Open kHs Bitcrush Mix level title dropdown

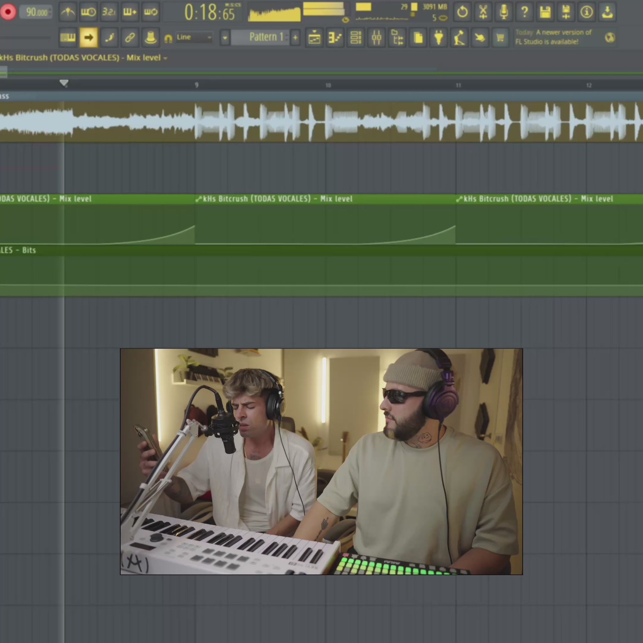(165, 58)
